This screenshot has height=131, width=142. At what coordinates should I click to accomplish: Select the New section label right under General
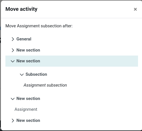(28, 50)
